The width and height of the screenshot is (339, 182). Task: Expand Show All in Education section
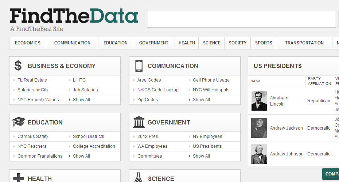coord(81,156)
